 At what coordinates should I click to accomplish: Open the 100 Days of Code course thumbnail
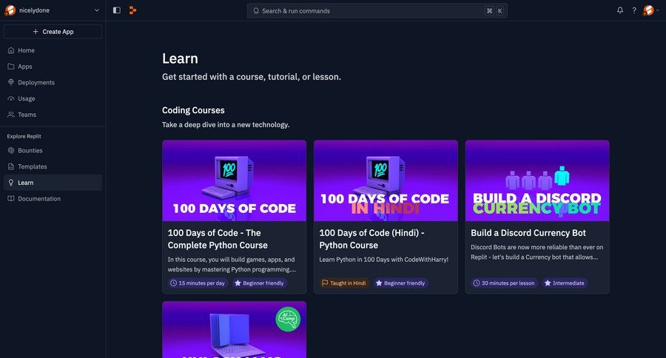tap(234, 180)
